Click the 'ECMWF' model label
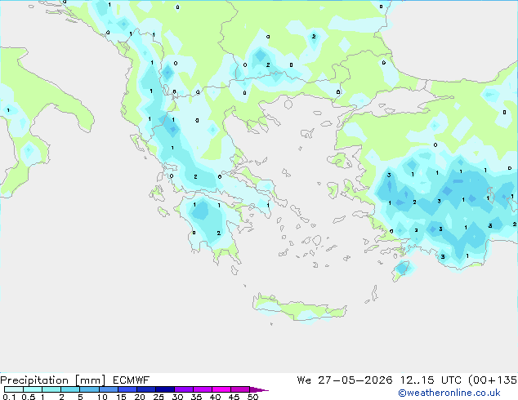This screenshot has height=400, width=518. coord(132,380)
